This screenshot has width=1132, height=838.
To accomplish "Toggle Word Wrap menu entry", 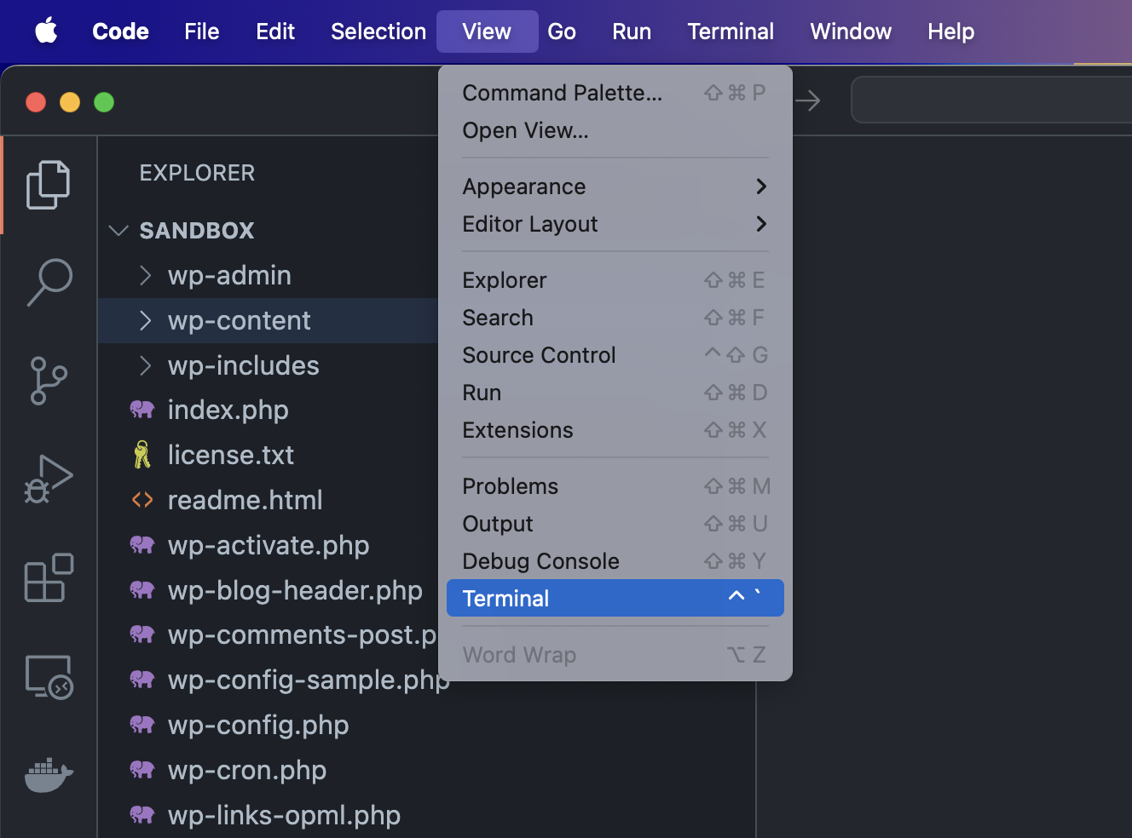I will [615, 655].
